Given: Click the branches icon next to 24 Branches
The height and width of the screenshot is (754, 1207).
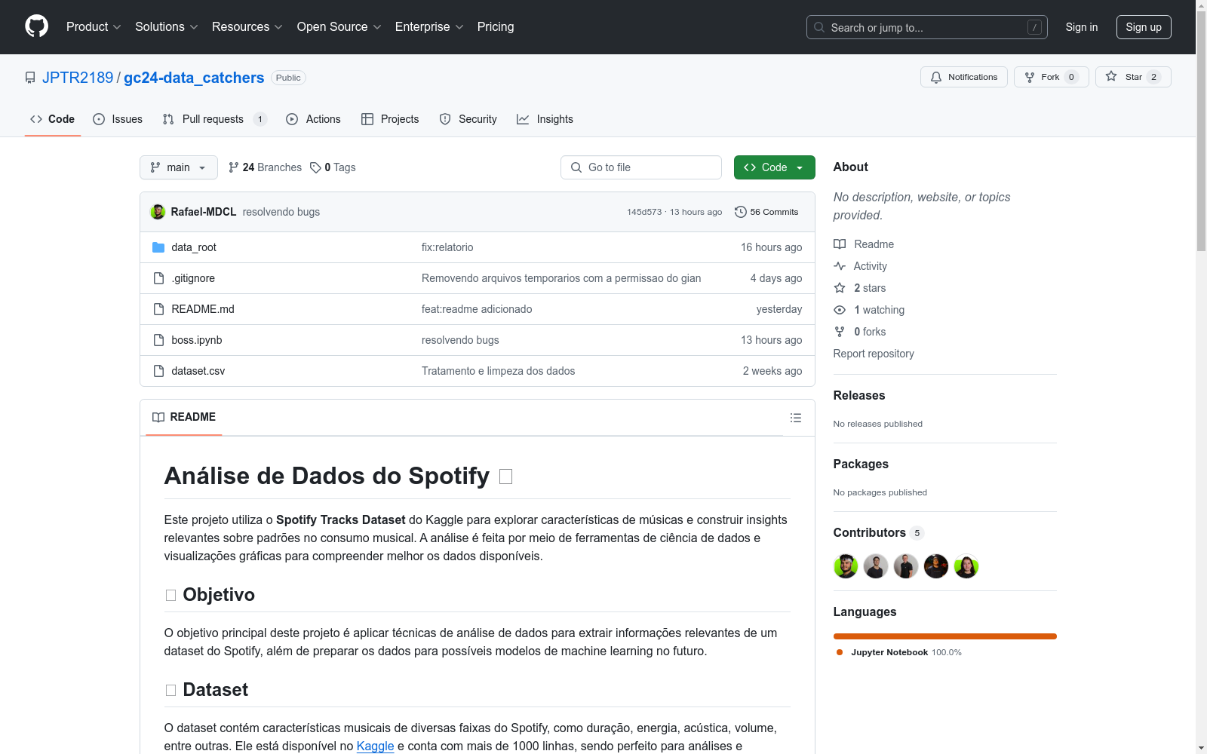Looking at the screenshot, I should (x=234, y=167).
